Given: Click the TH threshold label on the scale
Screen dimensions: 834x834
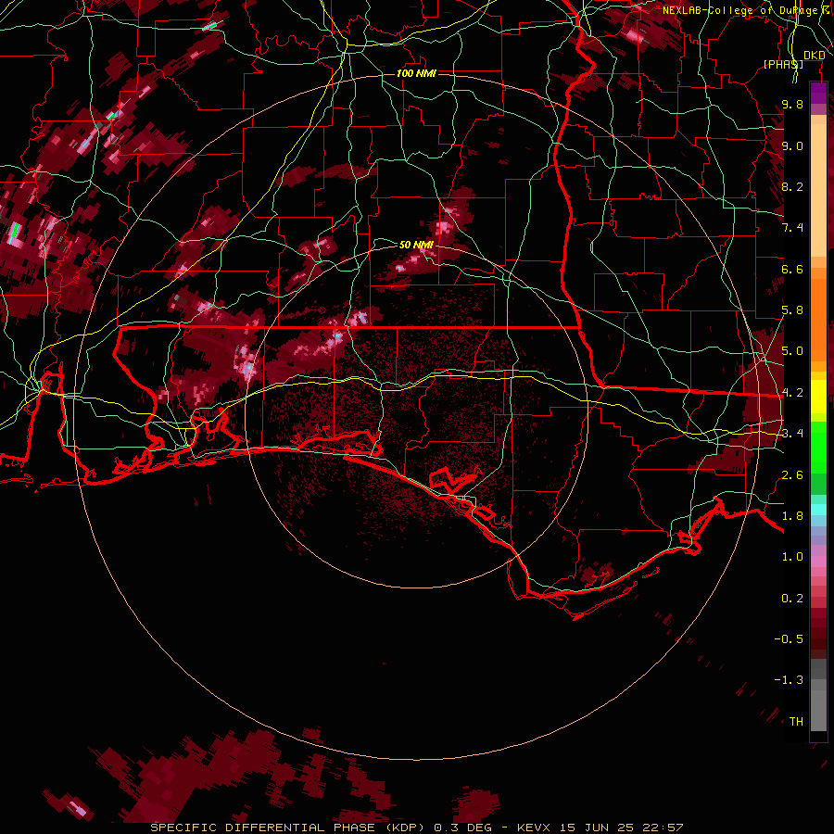Looking at the screenshot, I should (x=796, y=722).
